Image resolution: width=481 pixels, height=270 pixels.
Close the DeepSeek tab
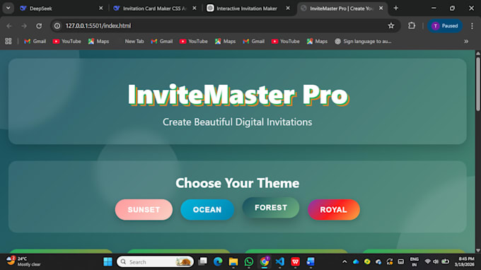click(x=100, y=8)
